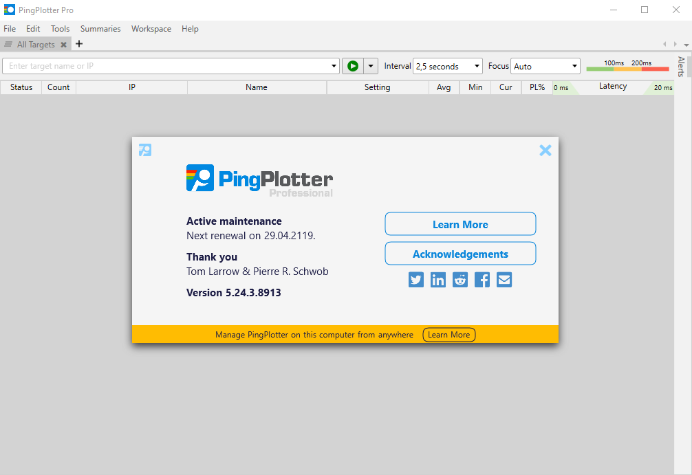Viewport: 692px width, 475px height.
Task: Sort by Count column header
Action: pos(58,87)
